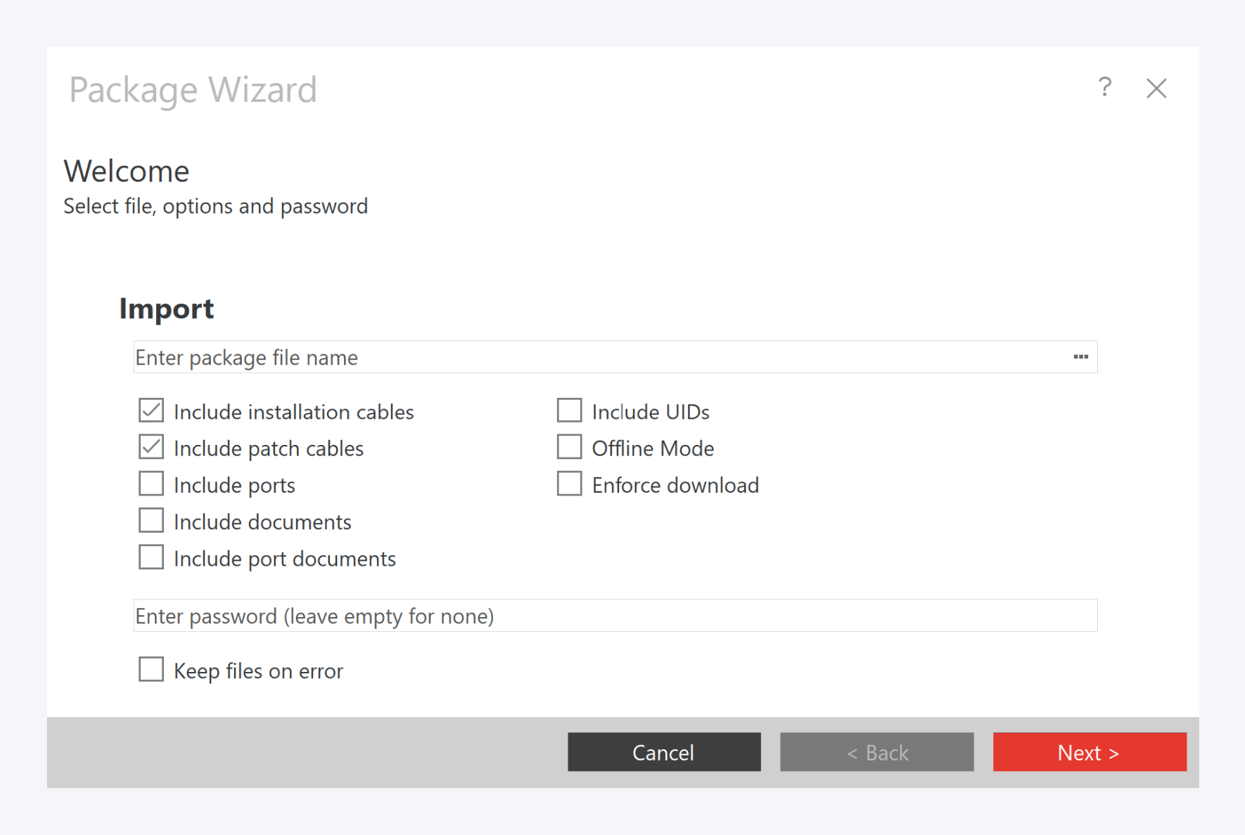Viewport: 1245px width, 835px height.
Task: Enable Include UIDs option
Action: [569, 410]
